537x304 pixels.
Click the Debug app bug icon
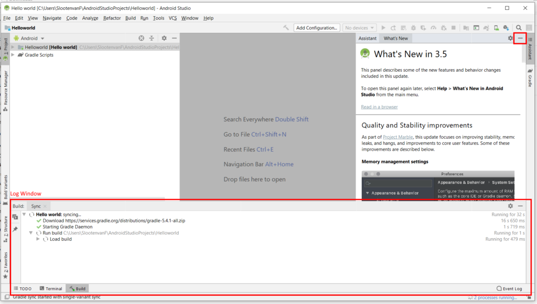click(413, 28)
